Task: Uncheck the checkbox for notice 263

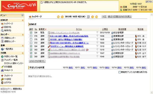Action: point(31,50)
